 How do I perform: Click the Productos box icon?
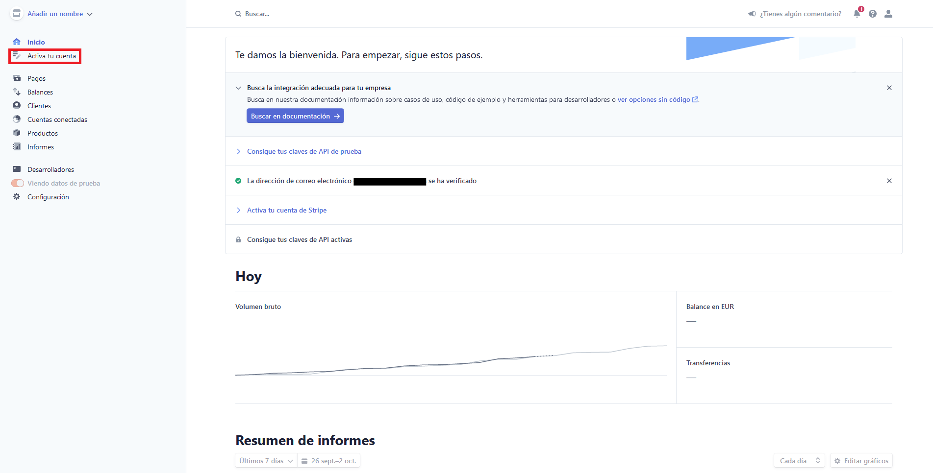pos(17,133)
